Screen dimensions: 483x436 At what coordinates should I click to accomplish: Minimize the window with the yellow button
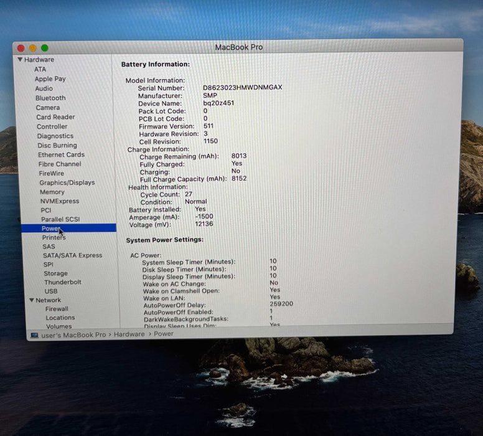(x=32, y=48)
